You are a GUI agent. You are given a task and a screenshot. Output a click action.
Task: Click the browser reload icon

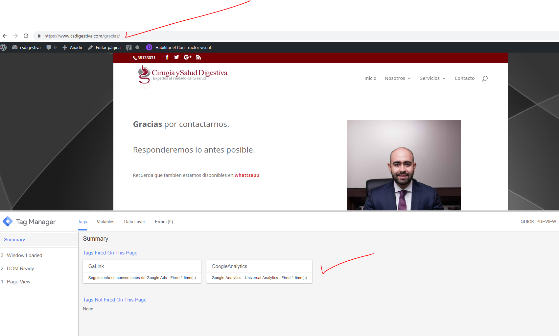[26, 36]
